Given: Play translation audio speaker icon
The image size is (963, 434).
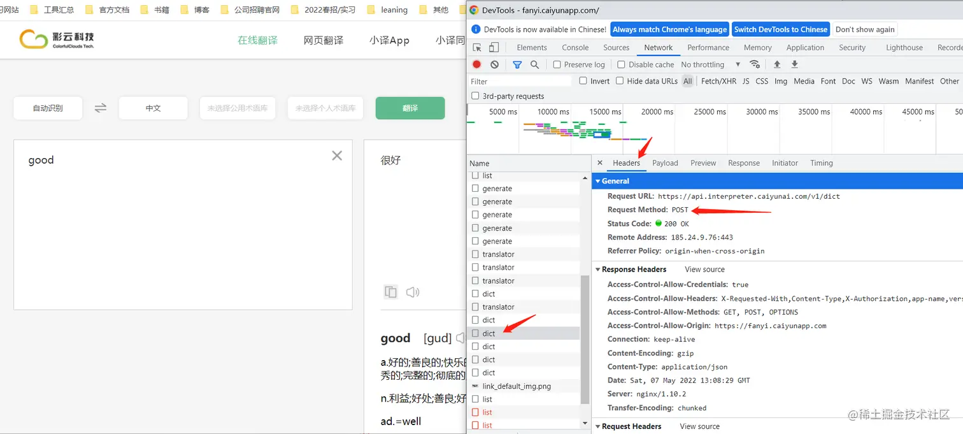Looking at the screenshot, I should (x=413, y=292).
